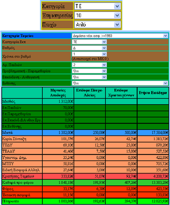Click the ΤΕΑΔΥ row label
The image size is (170, 205).
tap(9, 151)
